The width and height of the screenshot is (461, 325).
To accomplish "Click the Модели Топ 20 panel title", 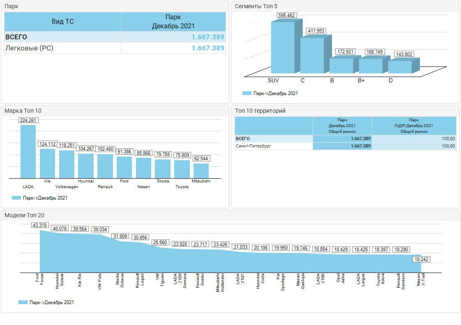I will (24, 215).
